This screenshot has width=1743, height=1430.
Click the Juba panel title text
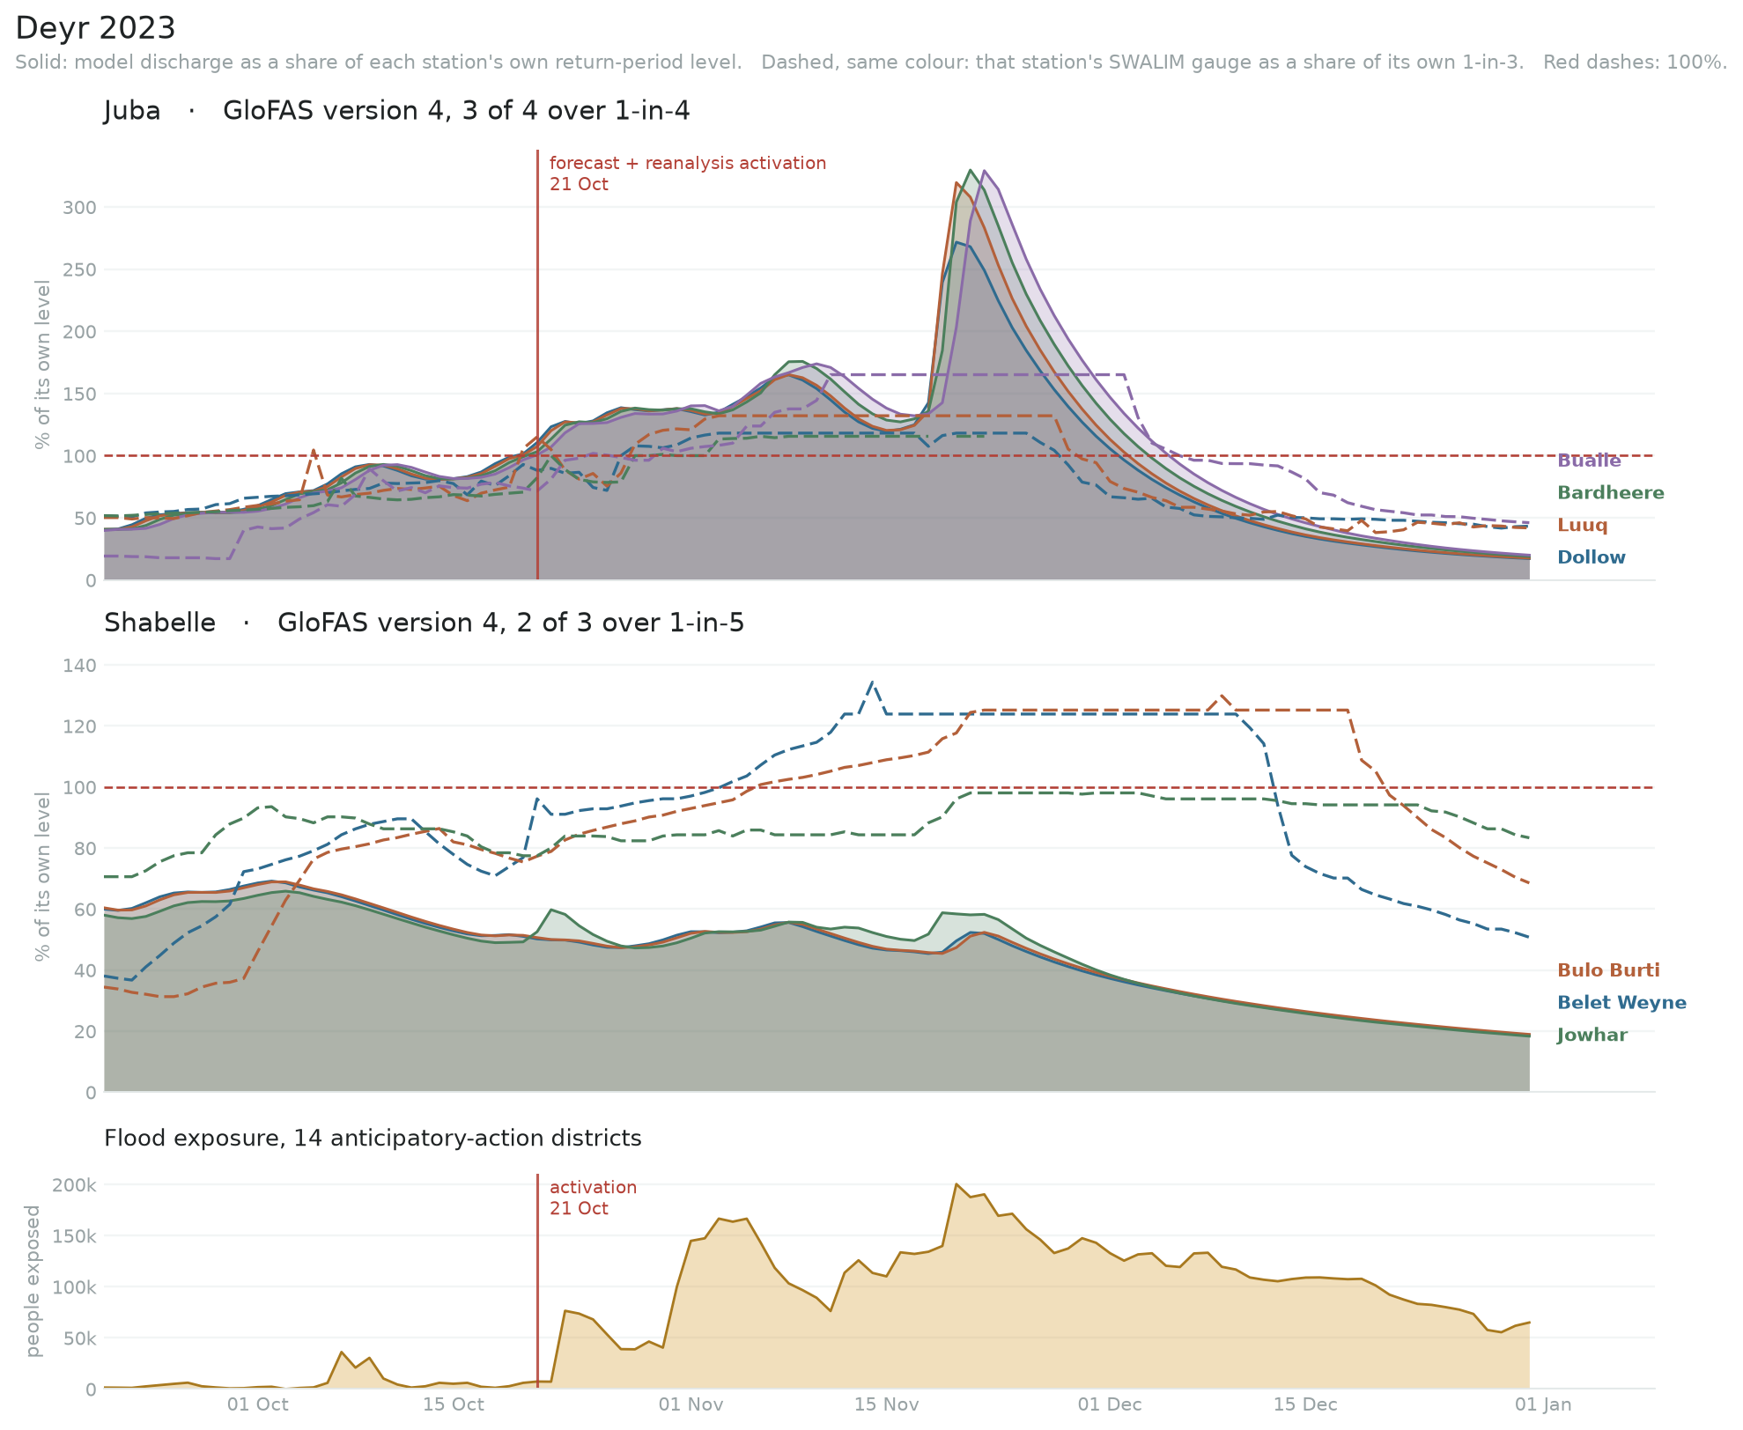tap(396, 111)
